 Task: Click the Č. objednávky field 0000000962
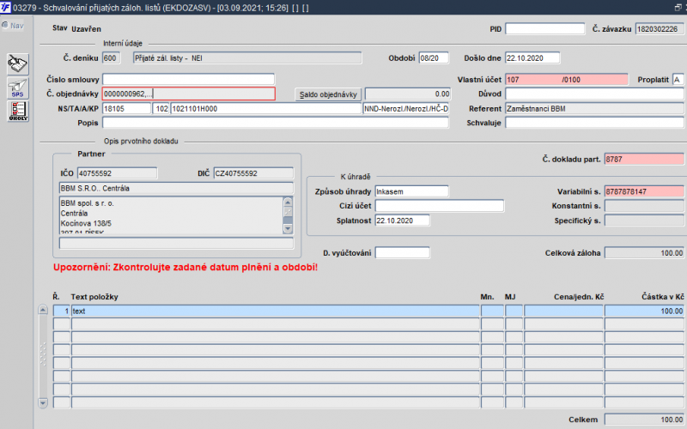point(189,94)
